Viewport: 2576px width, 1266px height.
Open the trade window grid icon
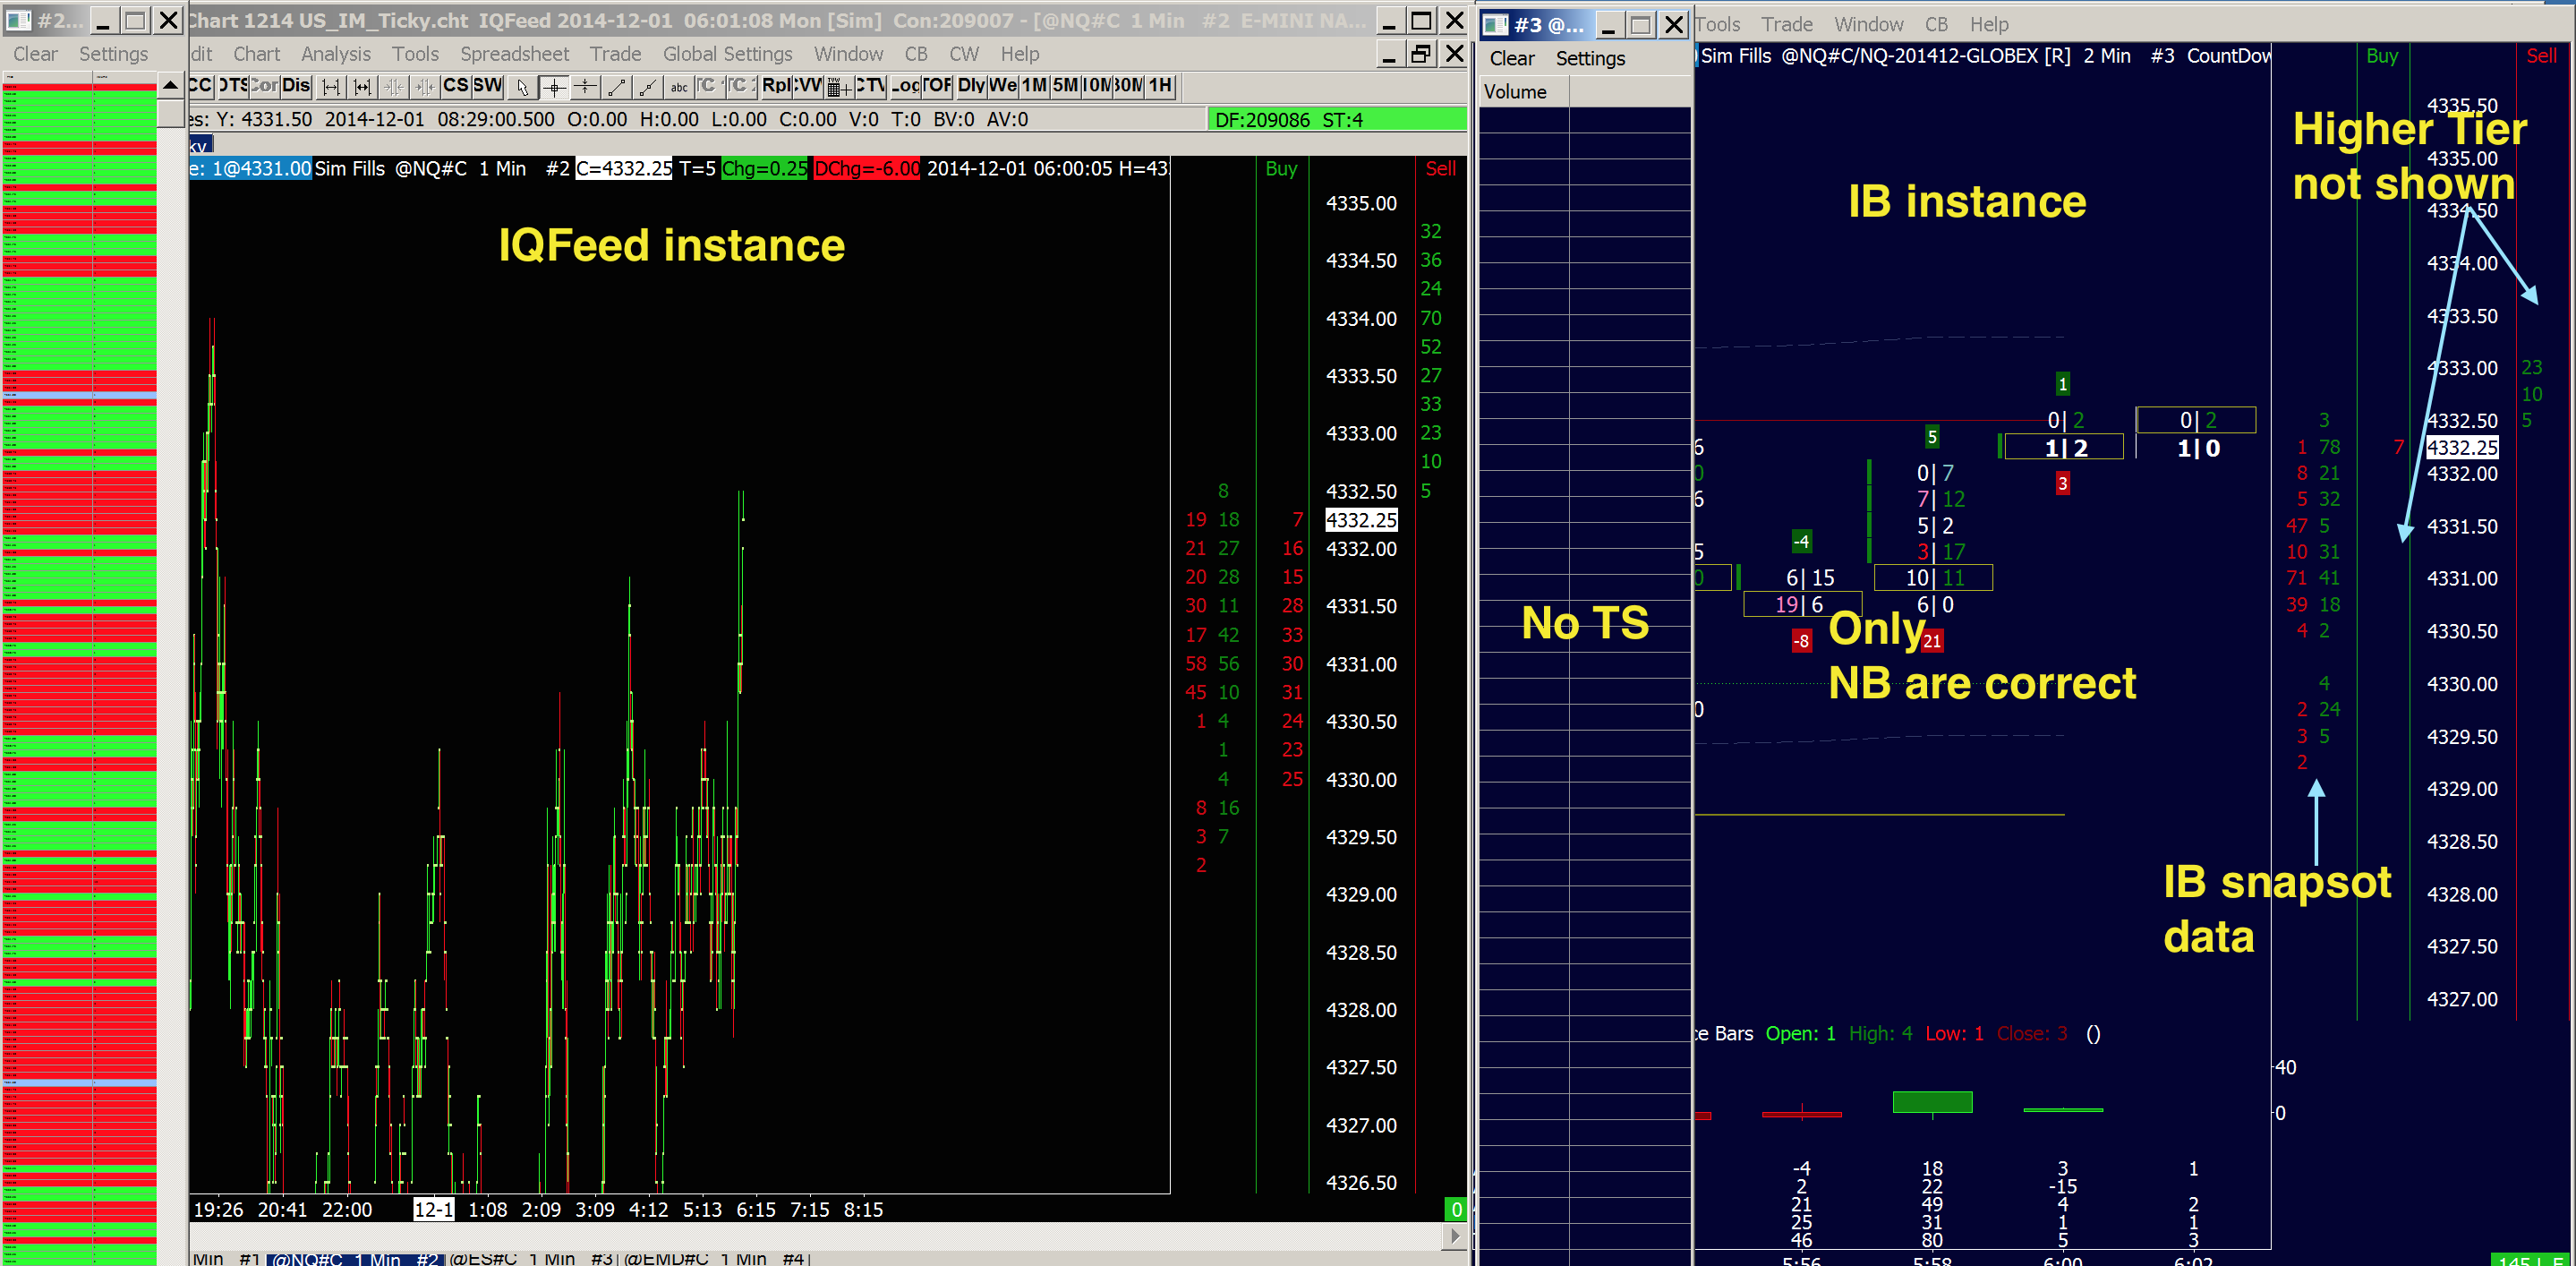[x=838, y=87]
